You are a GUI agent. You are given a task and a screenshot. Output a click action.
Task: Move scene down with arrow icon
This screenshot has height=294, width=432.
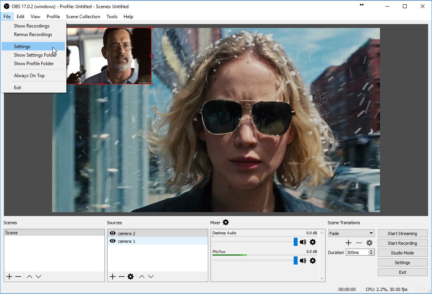pyautogui.click(x=38, y=277)
